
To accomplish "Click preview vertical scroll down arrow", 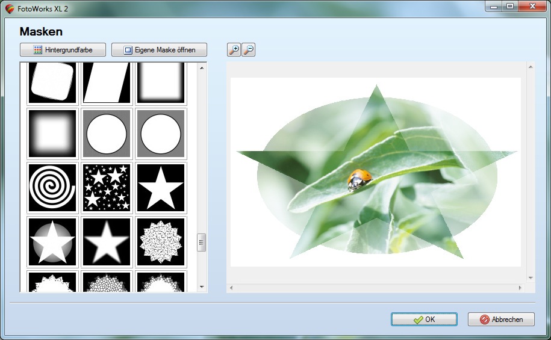I will (531, 278).
